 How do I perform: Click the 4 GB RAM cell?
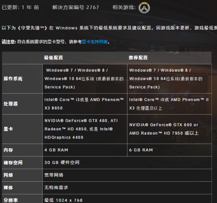click(x=85, y=150)
